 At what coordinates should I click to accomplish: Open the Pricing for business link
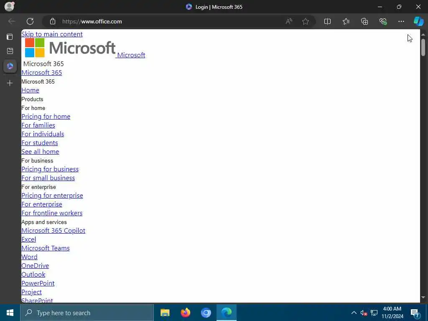click(x=50, y=169)
